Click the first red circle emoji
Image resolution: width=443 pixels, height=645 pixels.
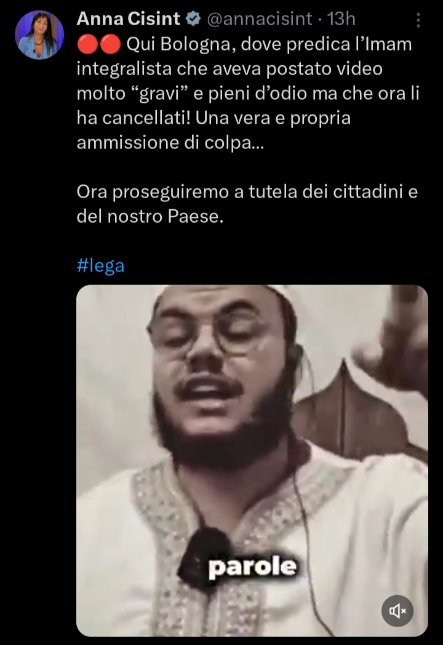(87, 44)
